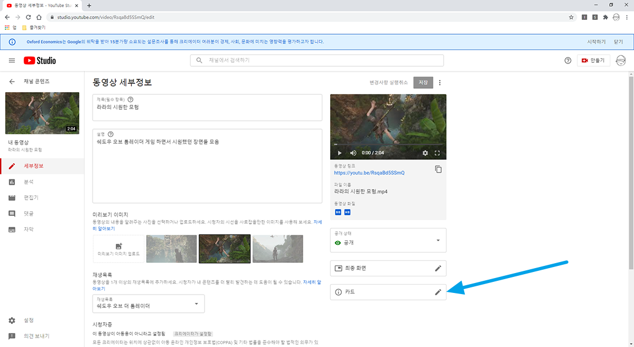The height and width of the screenshot is (347, 634).
Task: Bookmark page with star icon
Action: (571, 17)
